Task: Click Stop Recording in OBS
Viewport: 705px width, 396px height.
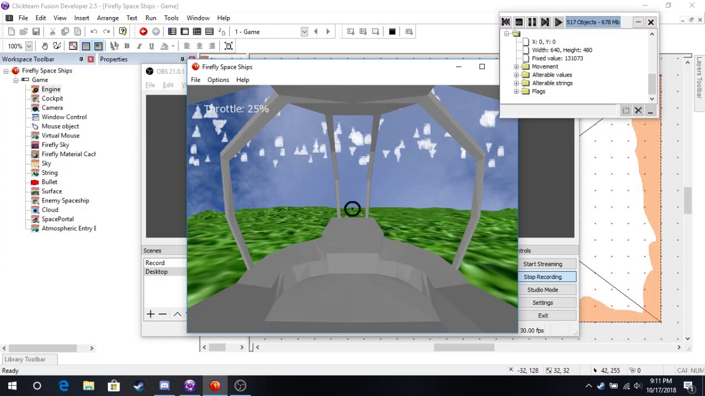Action: [x=543, y=277]
